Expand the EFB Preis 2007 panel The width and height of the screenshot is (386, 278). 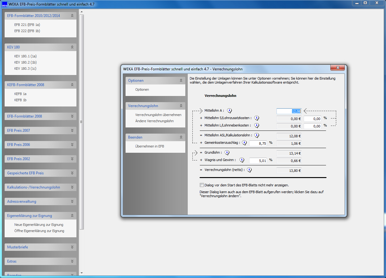72,131
